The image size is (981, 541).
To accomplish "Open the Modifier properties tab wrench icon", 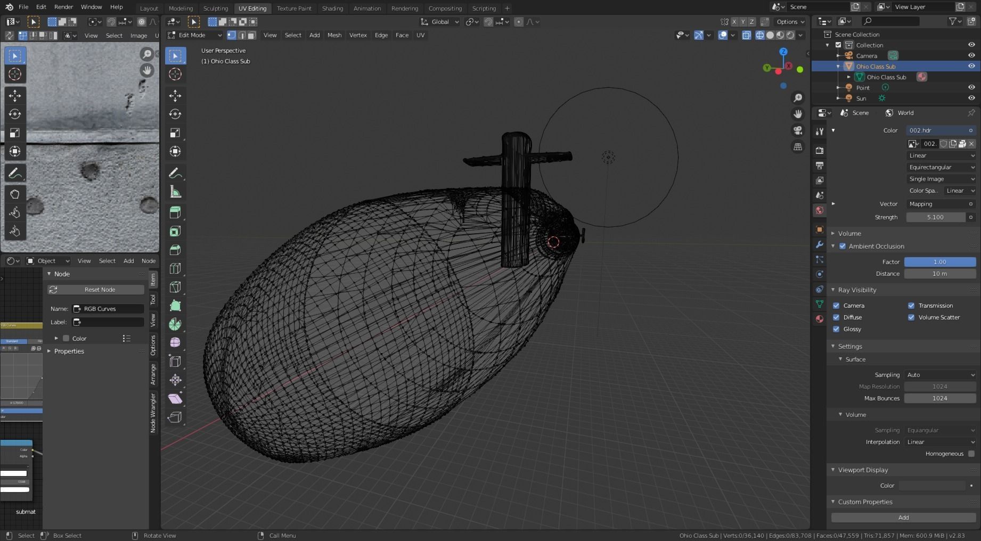I will click(820, 244).
